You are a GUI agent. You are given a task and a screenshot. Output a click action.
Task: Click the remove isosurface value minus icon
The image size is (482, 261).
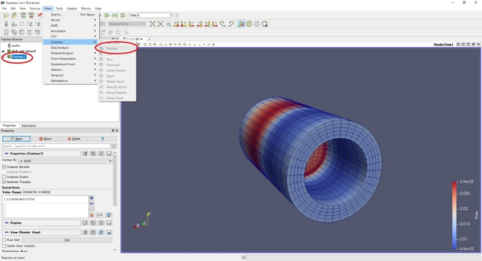pyautogui.click(x=92, y=204)
